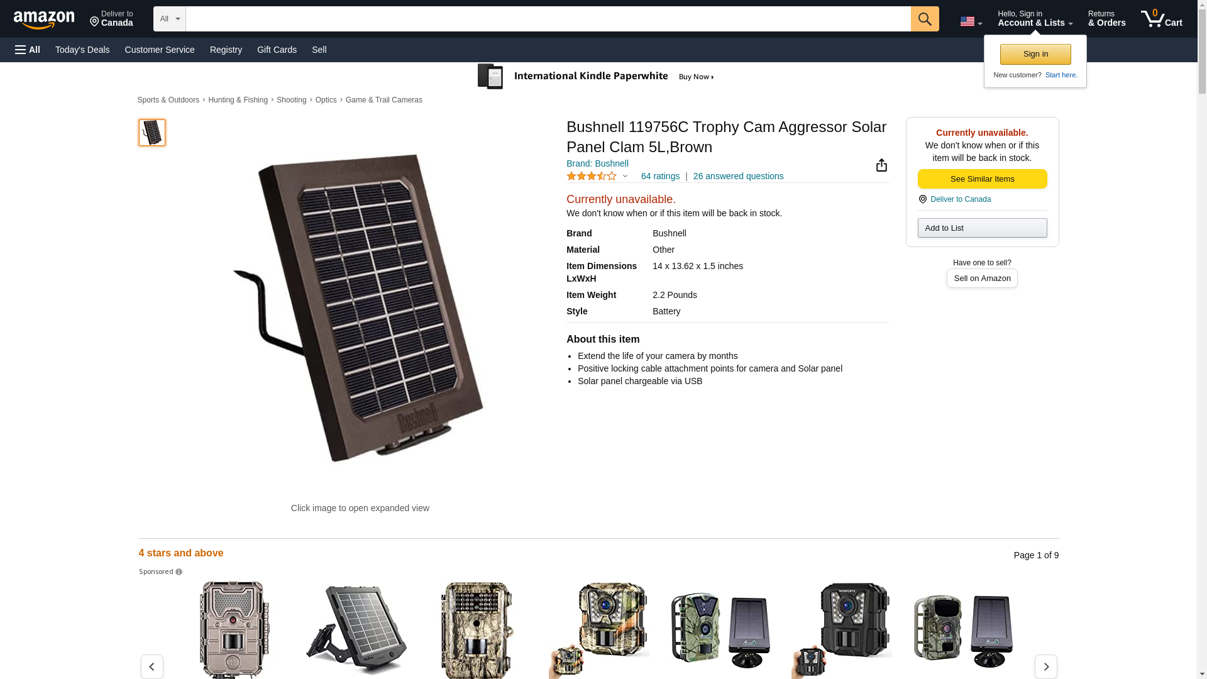The width and height of the screenshot is (1207, 679).
Task: Click the search magnifier button
Action: click(924, 19)
